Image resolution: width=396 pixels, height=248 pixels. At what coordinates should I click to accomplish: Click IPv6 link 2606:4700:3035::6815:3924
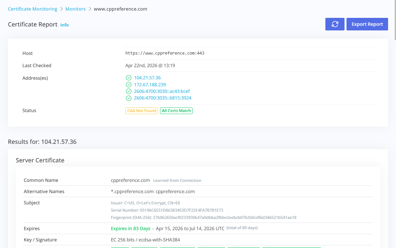click(162, 98)
